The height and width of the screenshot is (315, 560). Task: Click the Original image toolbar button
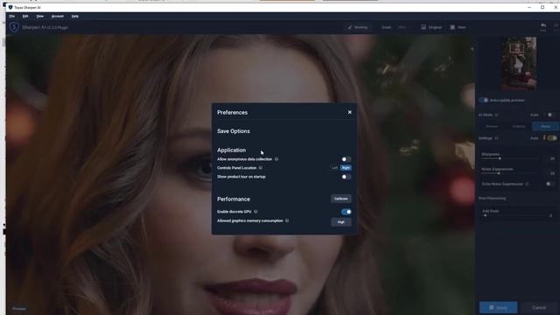click(431, 27)
